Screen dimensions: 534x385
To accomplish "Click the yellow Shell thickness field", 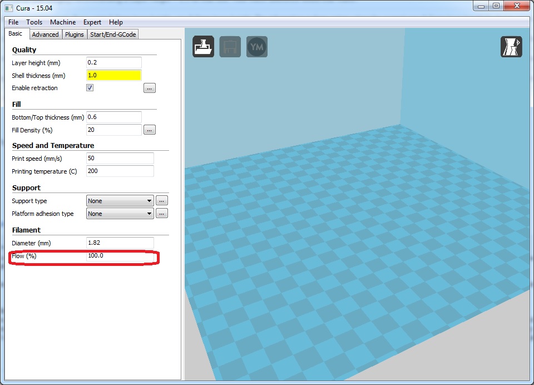I will (113, 75).
